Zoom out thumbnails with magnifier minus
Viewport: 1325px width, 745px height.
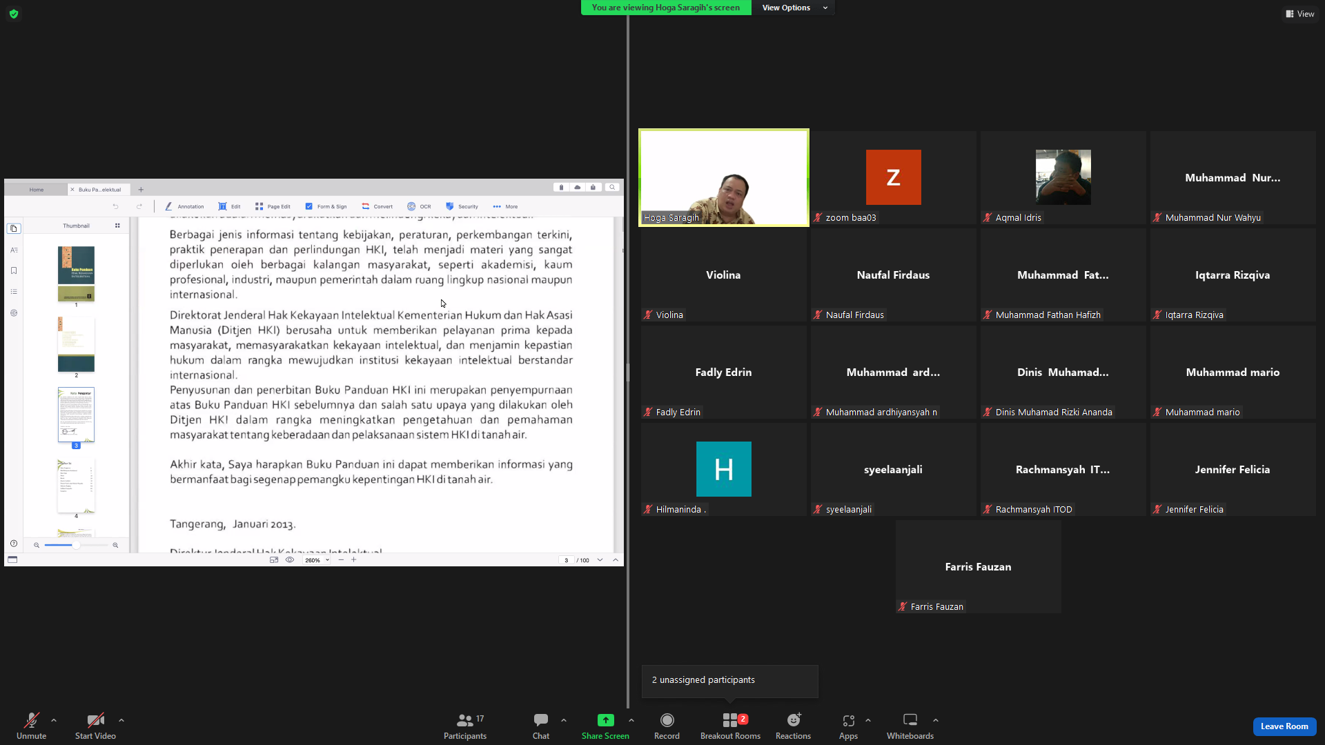[x=37, y=545]
